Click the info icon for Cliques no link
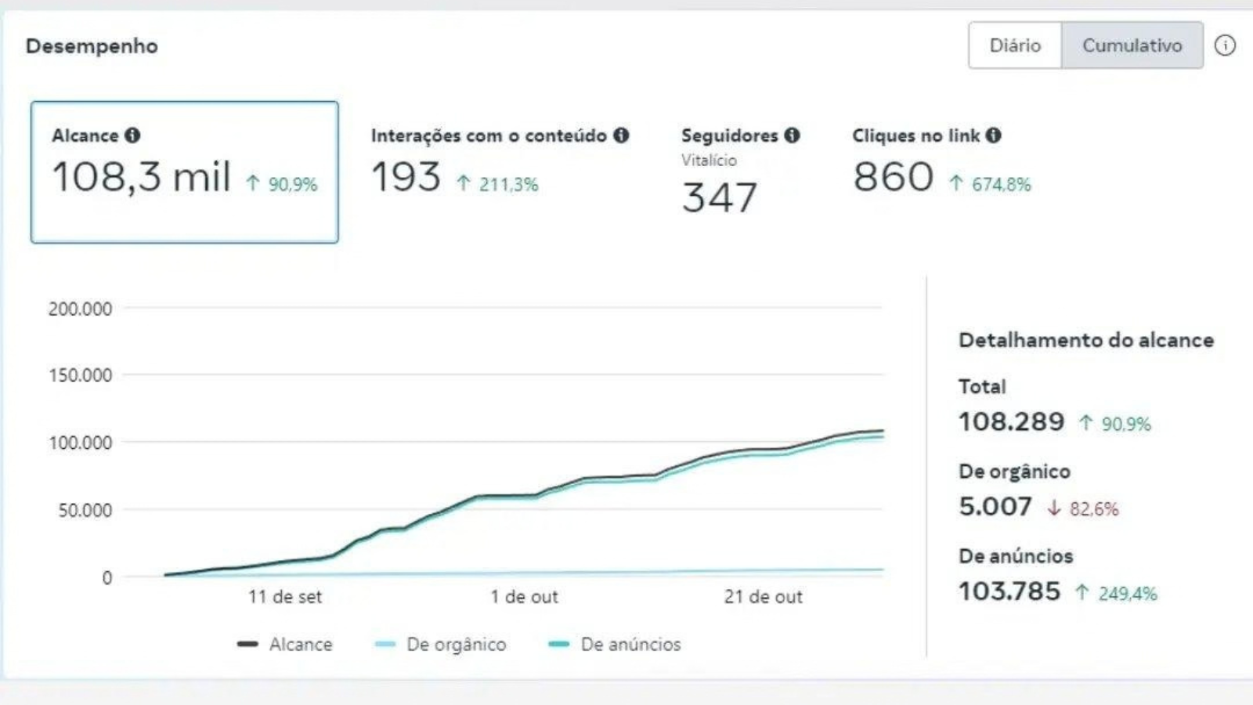Screen dimensions: 1253x705 click(993, 136)
